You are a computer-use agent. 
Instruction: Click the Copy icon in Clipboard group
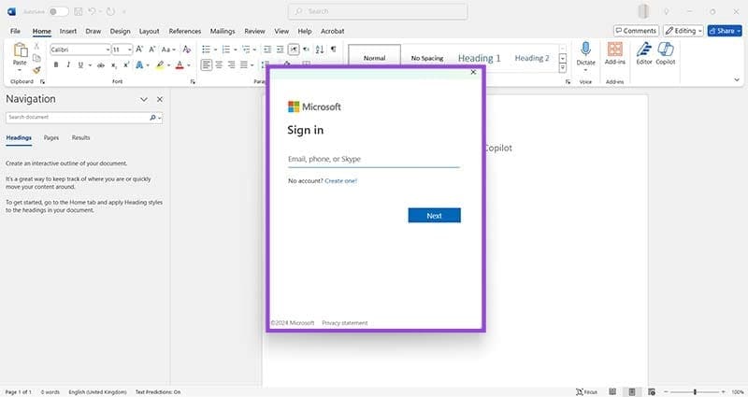click(x=36, y=58)
